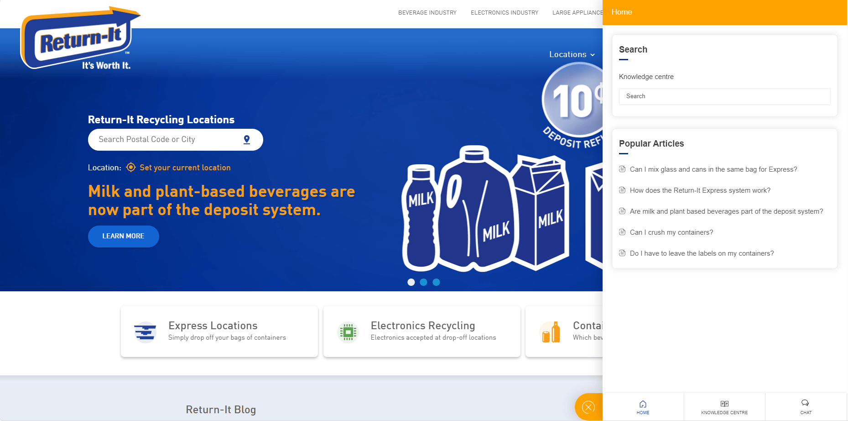Image resolution: width=848 pixels, height=421 pixels.
Task: Select the second carousel slide dot
Action: pyautogui.click(x=423, y=282)
